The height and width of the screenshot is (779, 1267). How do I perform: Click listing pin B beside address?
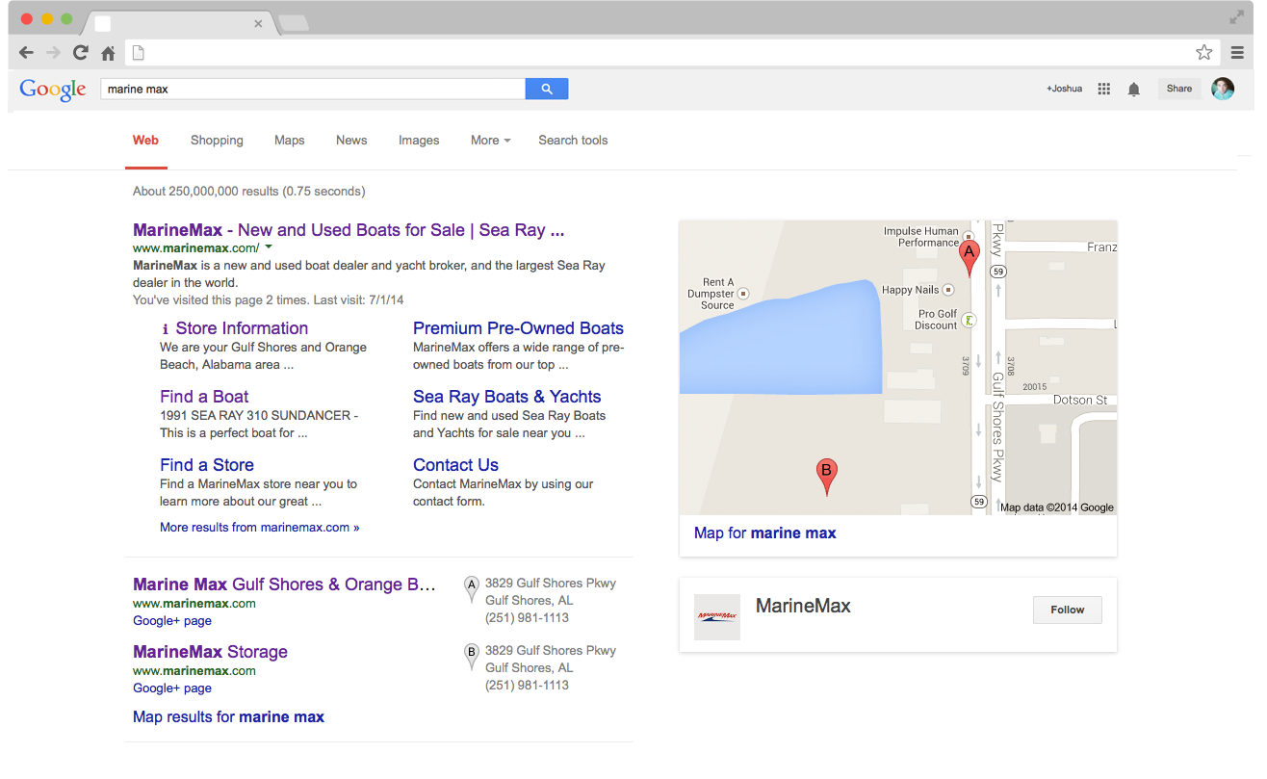pos(471,656)
